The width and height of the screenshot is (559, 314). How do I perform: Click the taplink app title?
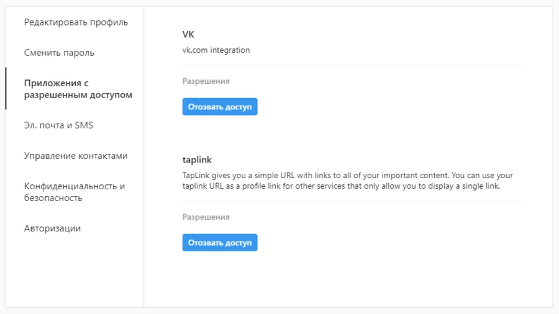point(197,159)
